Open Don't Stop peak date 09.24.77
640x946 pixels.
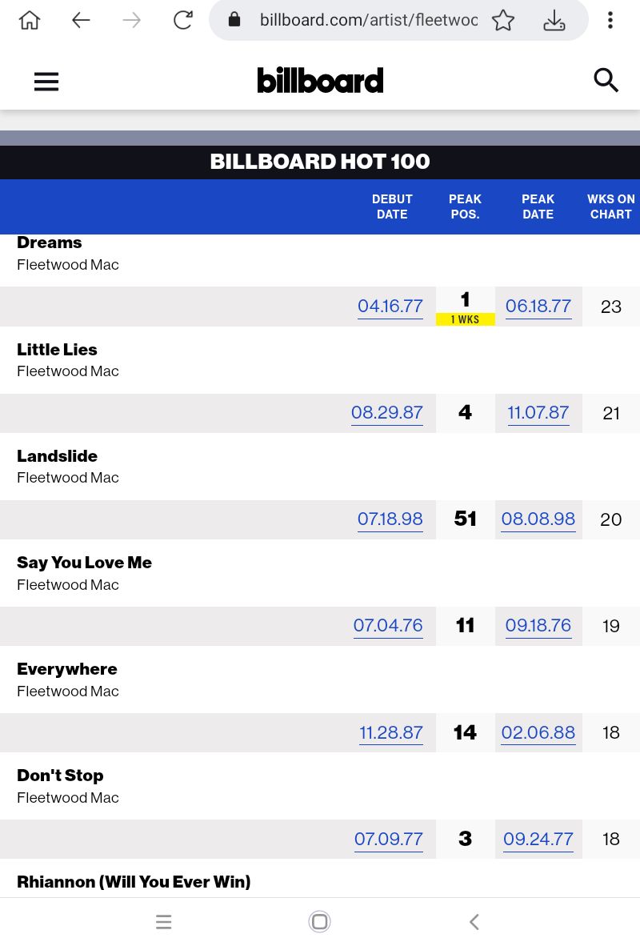538,839
